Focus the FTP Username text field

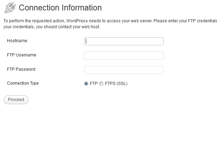(124, 55)
